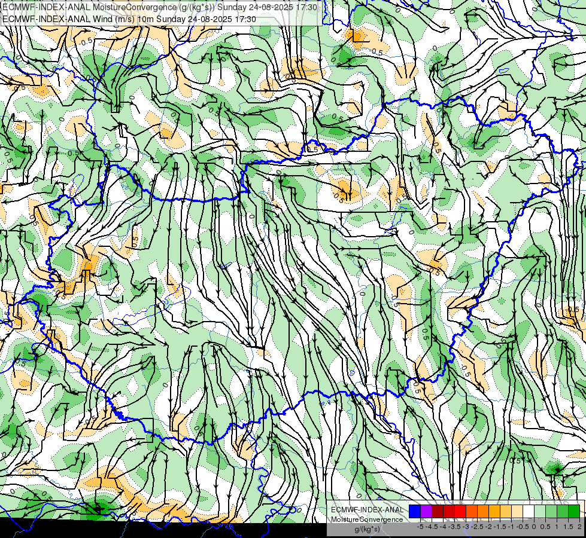Screen dimensions: 586x538
Task: Click the MoistureConvergence title line at top
Action: 160,7
